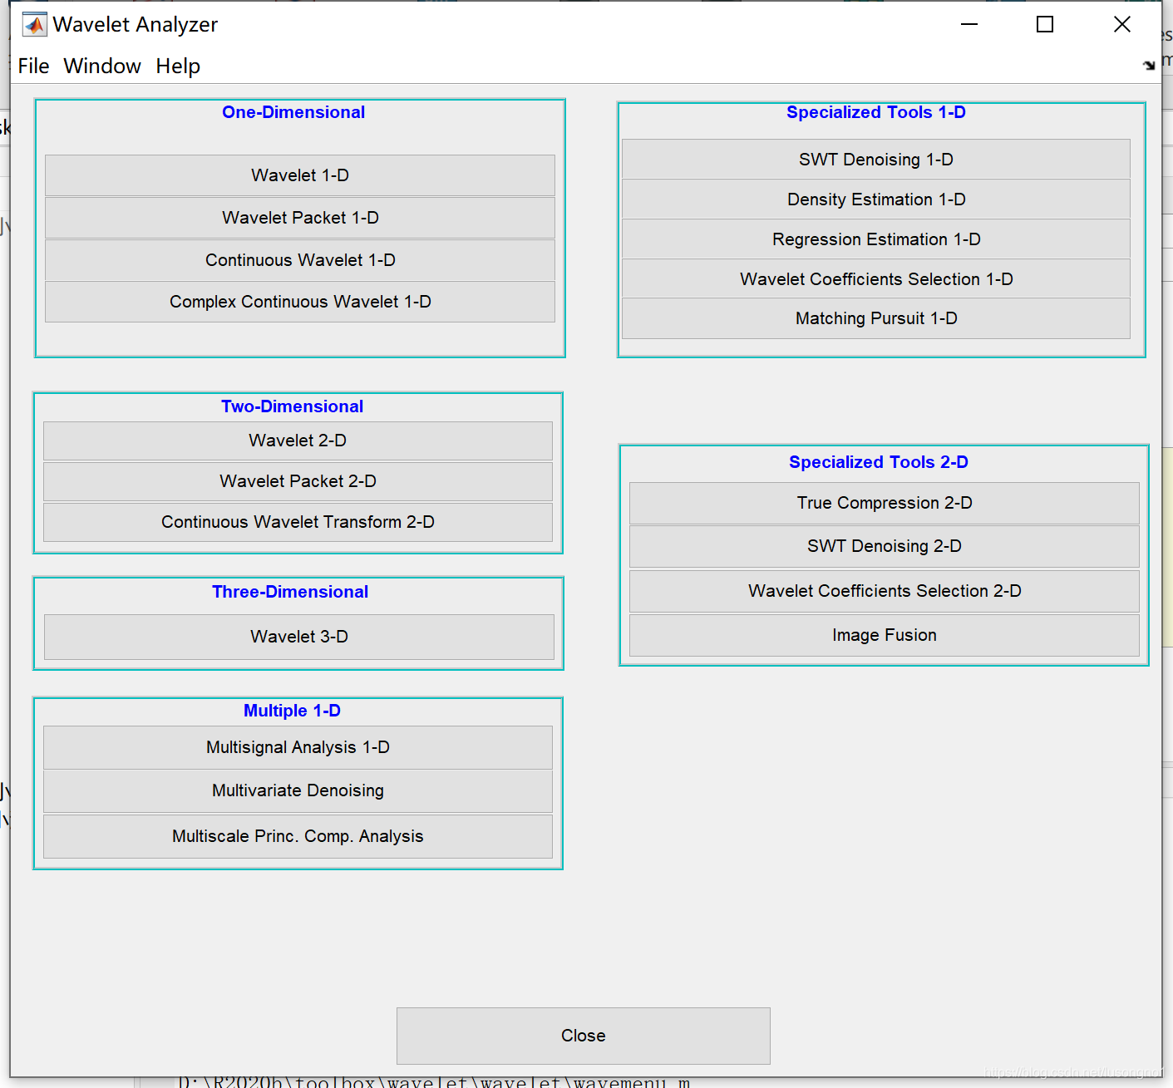Open Multisignal Analysis 1-D
The height and width of the screenshot is (1088, 1173).
tap(298, 747)
